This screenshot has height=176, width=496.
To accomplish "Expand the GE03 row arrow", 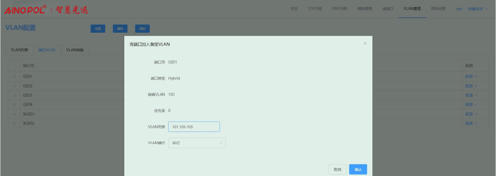I will (15, 95).
